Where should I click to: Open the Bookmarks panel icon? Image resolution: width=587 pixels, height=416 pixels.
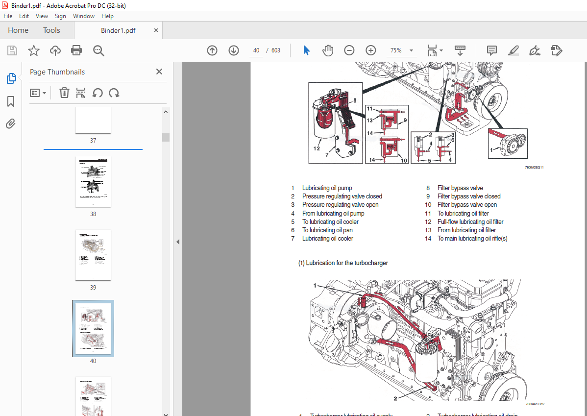coord(11,101)
